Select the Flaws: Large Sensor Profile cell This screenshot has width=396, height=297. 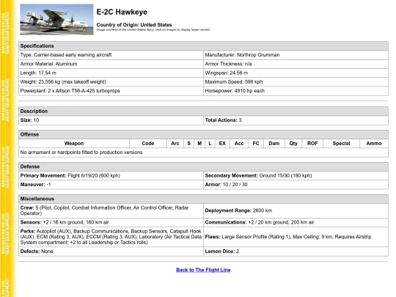pos(296,237)
